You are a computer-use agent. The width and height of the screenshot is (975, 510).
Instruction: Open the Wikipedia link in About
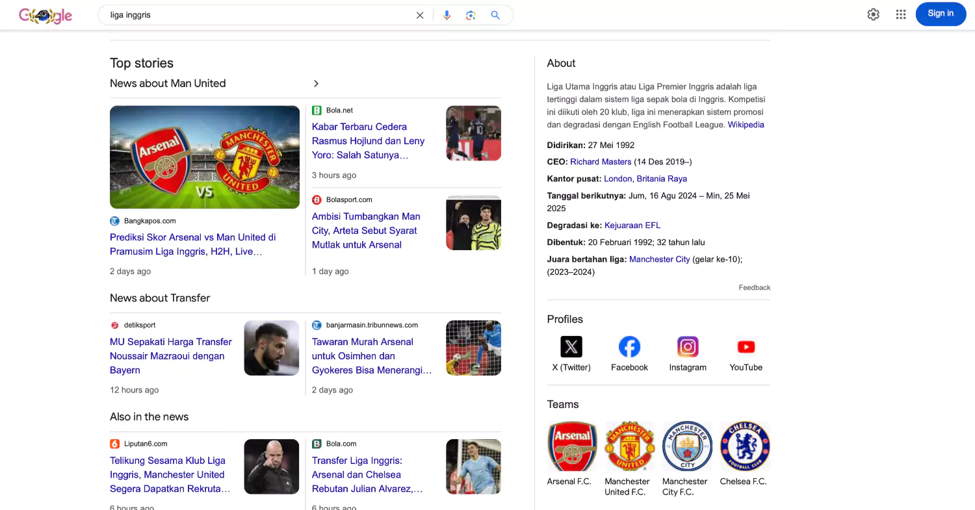(x=746, y=125)
